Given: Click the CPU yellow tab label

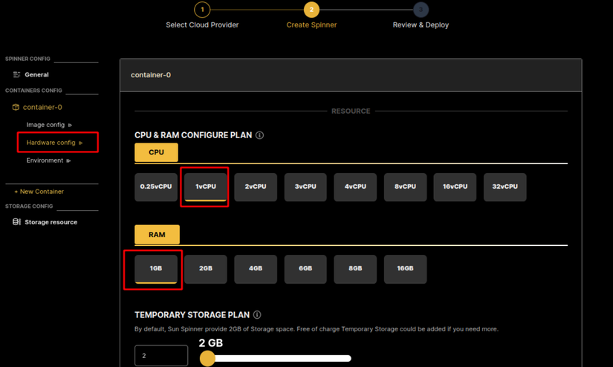Looking at the screenshot, I should 156,152.
